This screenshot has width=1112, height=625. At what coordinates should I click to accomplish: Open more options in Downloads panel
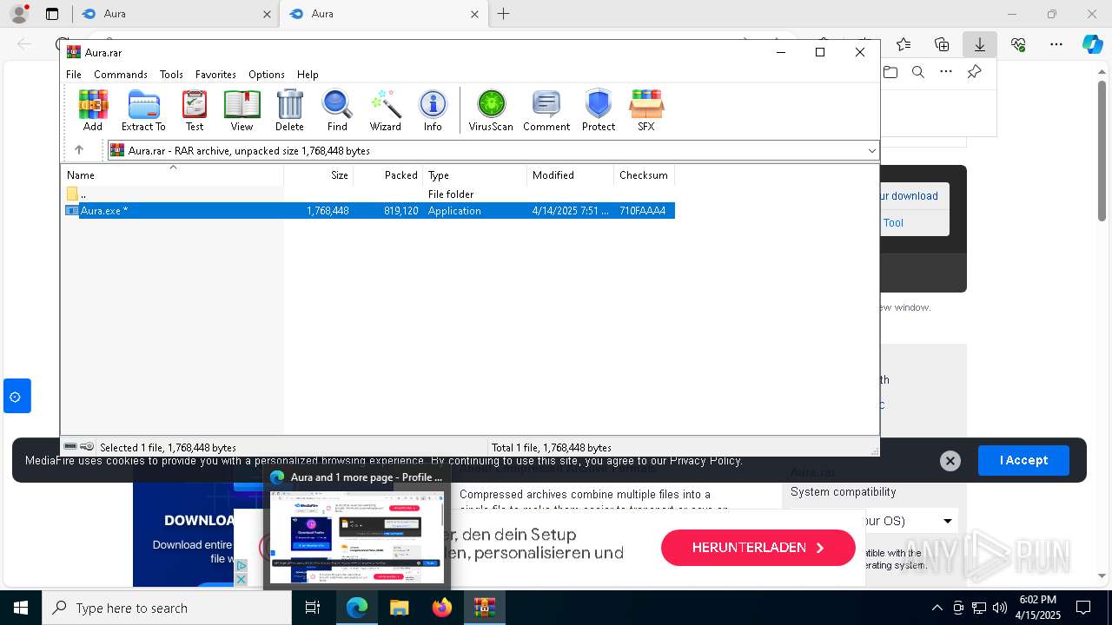(x=946, y=72)
